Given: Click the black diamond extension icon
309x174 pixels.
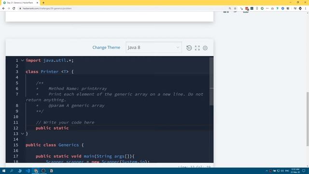Looking at the screenshot, I should click(x=300, y=9).
